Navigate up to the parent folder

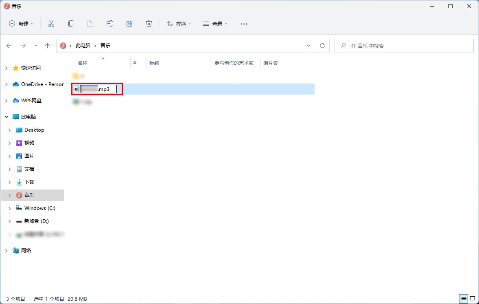[47, 46]
